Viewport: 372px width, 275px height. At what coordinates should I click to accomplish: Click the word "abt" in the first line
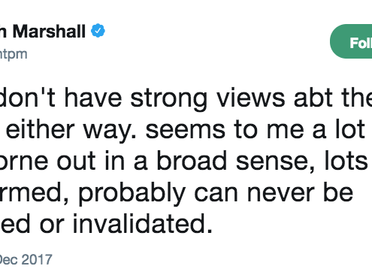[x=315, y=98]
